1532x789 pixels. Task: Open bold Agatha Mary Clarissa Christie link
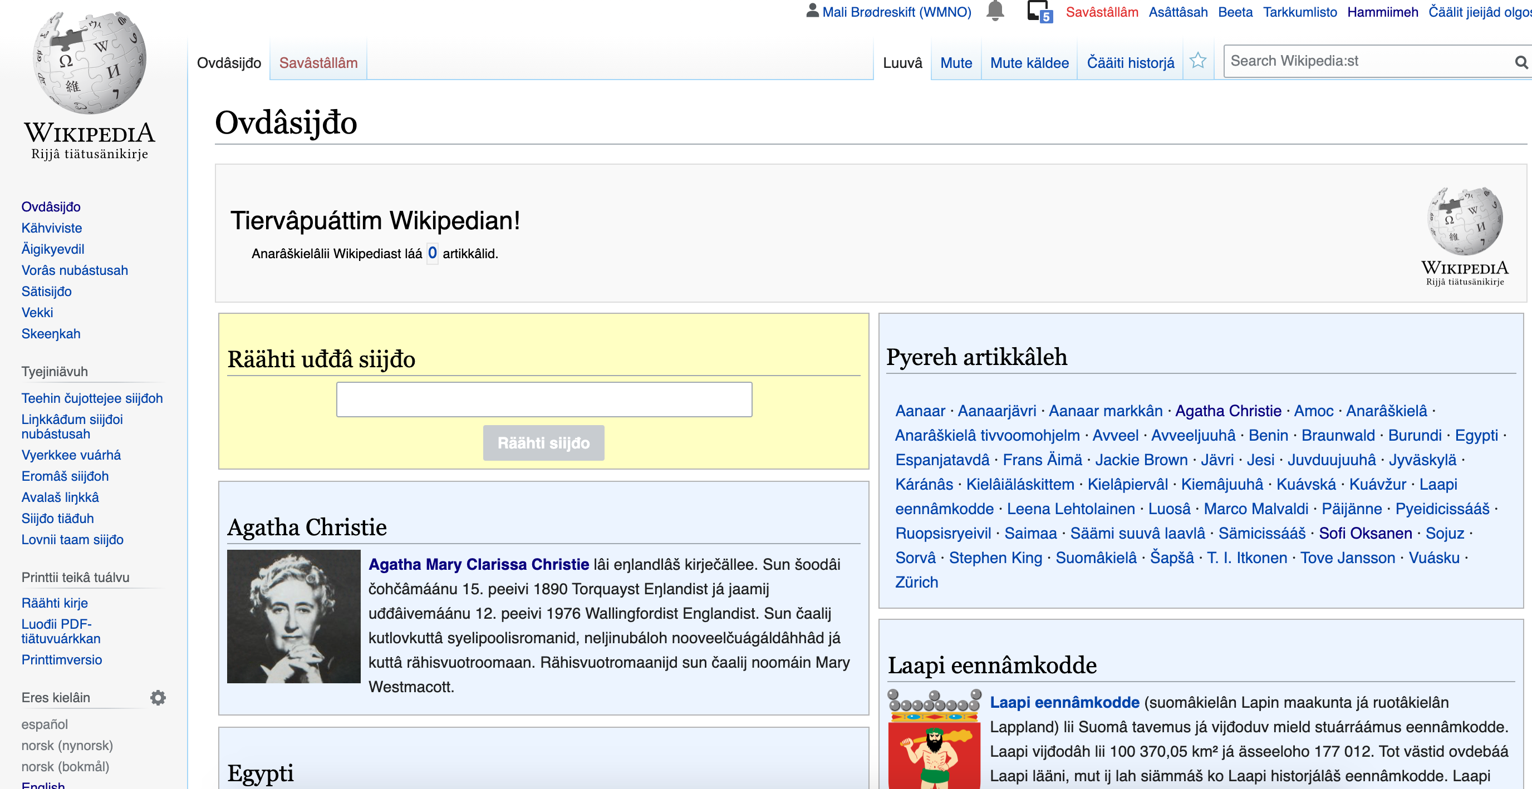[x=479, y=565]
